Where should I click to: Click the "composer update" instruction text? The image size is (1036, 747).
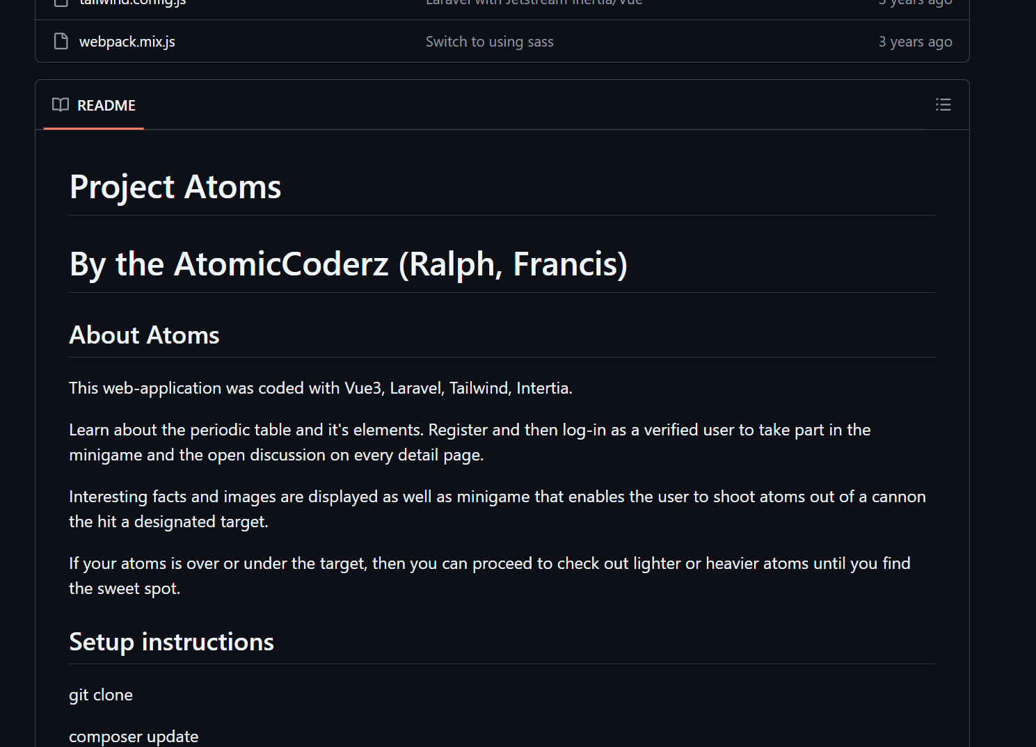click(x=134, y=736)
